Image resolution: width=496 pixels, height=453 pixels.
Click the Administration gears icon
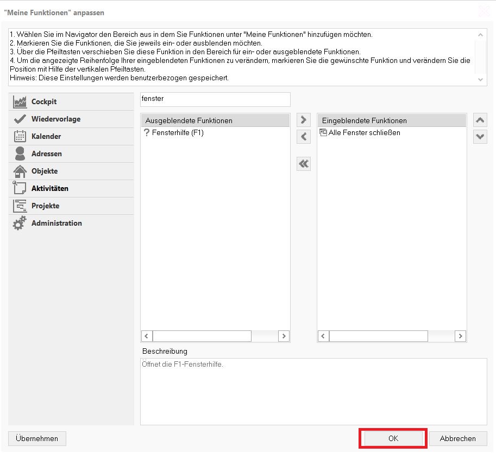pos(20,224)
